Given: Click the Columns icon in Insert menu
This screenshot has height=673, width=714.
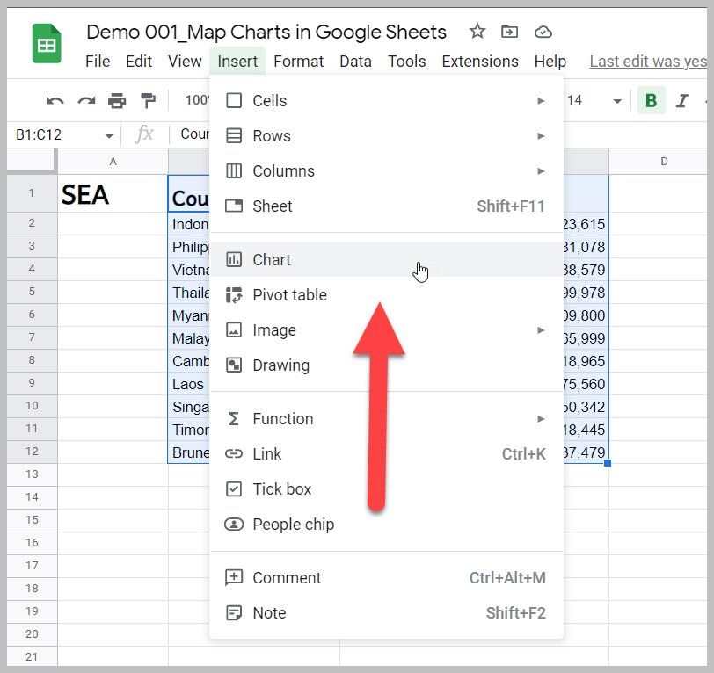Looking at the screenshot, I should click(234, 171).
